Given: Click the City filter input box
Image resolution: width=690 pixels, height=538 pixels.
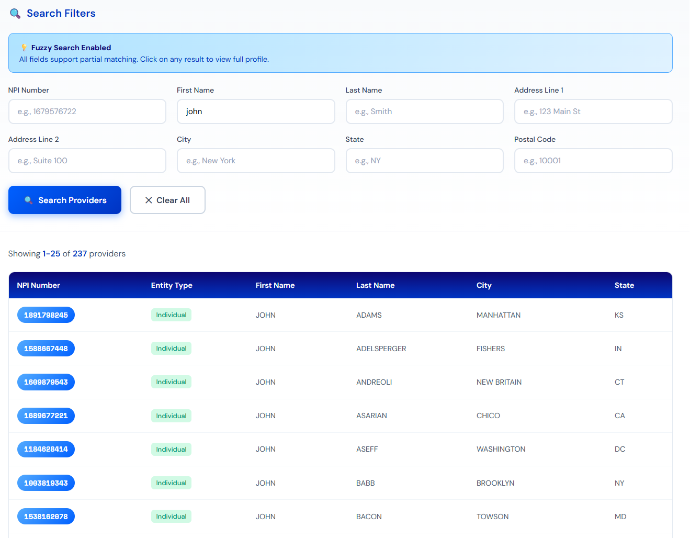Looking at the screenshot, I should (256, 161).
